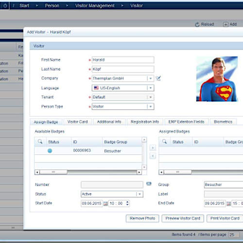Screen dimensions: 243x243
Task: Select badge row 00006963 Besucher
Action: point(88,151)
